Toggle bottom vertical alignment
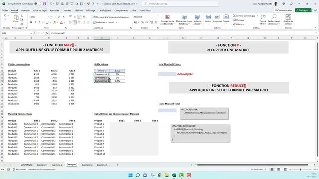Viewport: 319px width, 179px height. 79,17
